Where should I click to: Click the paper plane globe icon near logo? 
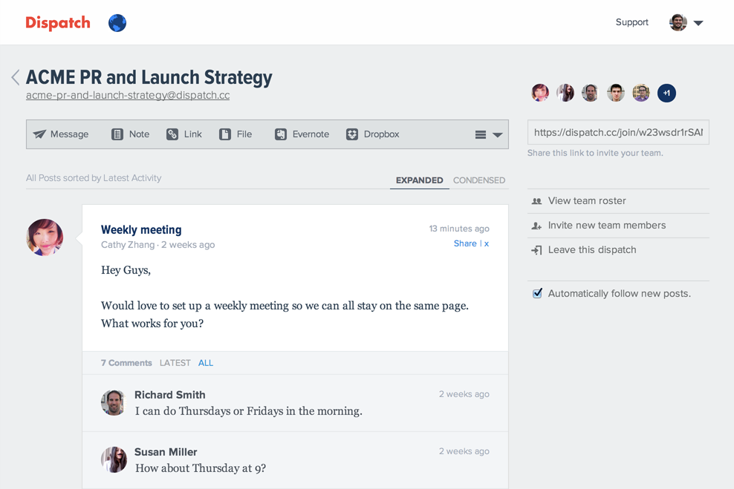click(117, 23)
